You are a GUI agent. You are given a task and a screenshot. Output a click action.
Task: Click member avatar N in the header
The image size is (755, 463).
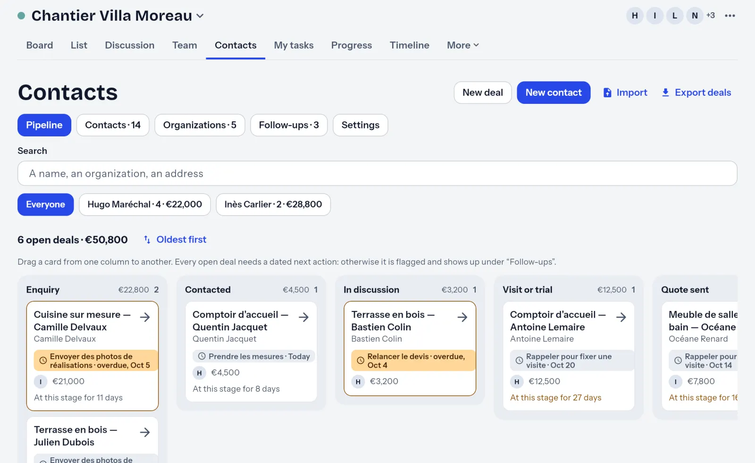(695, 16)
